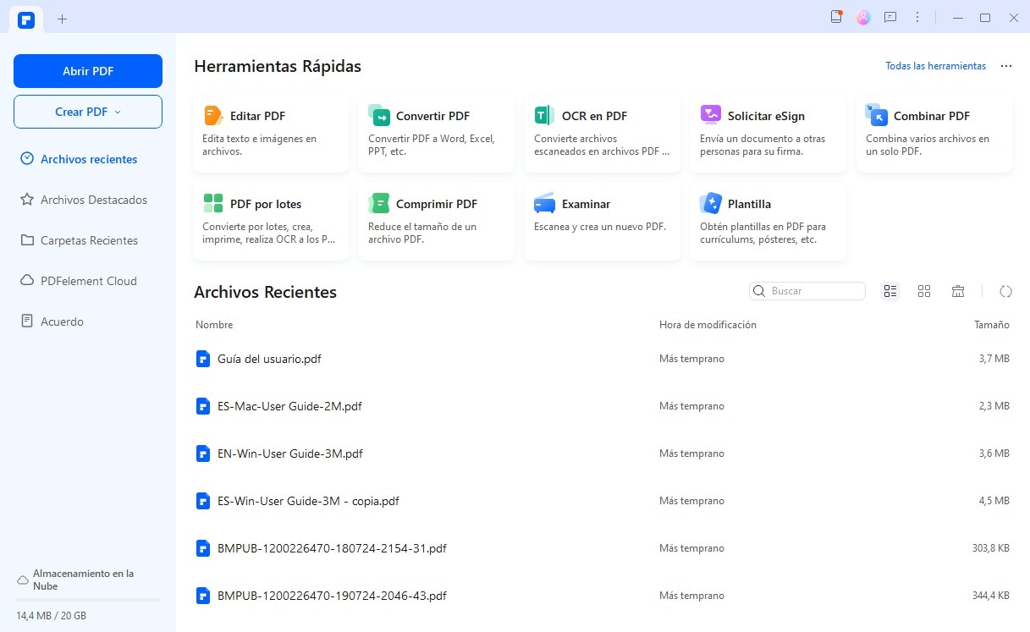This screenshot has height=632, width=1030.
Task: Click the Buscar search field
Action: click(807, 291)
